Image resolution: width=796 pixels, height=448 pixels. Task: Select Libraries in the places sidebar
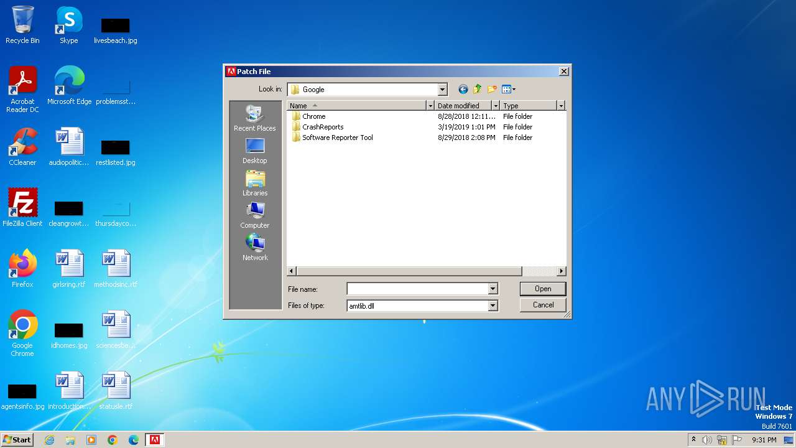tap(255, 183)
